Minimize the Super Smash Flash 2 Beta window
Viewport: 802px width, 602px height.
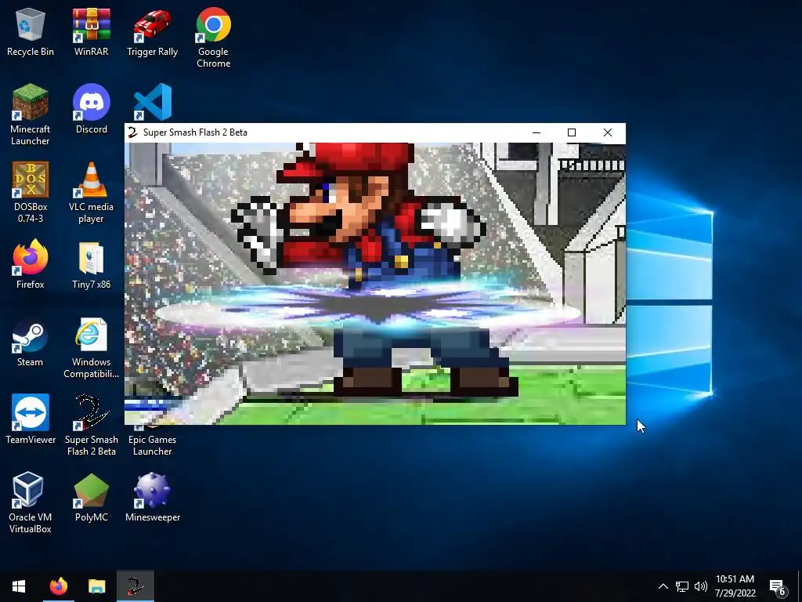tap(536, 132)
